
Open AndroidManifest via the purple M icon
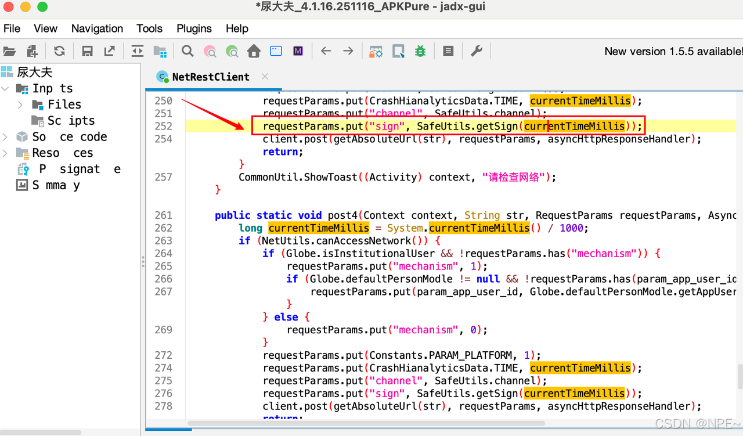(x=298, y=52)
